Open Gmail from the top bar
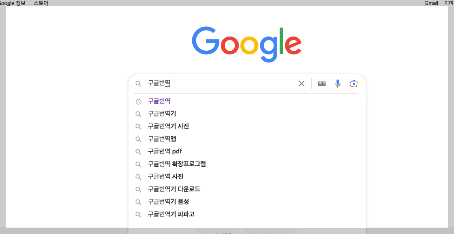The image size is (454, 234). [431, 3]
